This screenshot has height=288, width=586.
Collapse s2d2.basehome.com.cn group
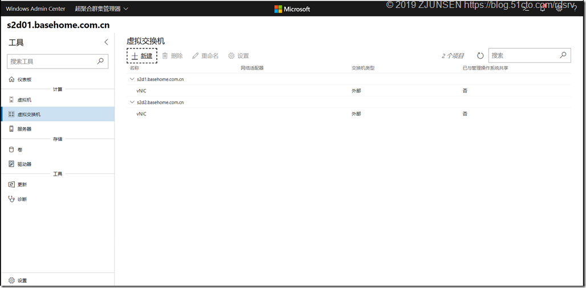[132, 102]
